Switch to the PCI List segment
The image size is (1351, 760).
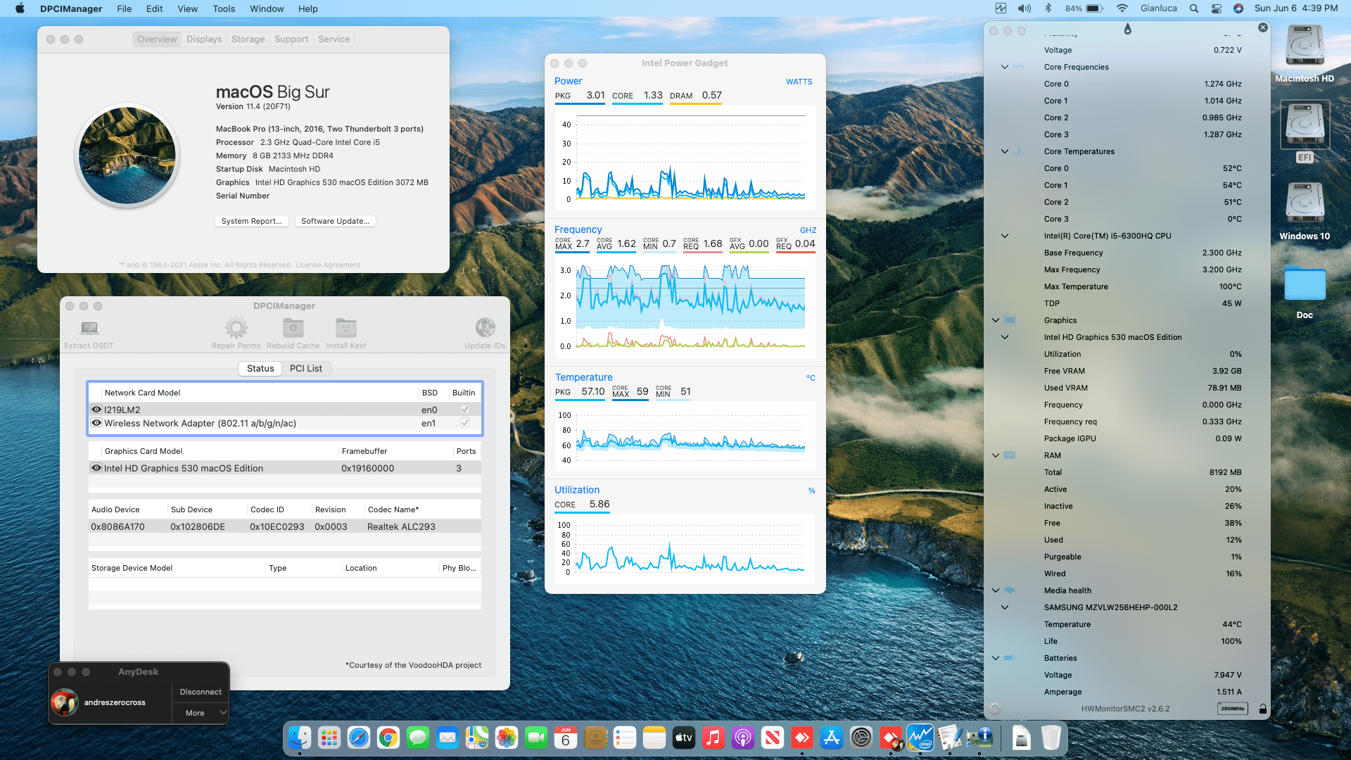306,368
